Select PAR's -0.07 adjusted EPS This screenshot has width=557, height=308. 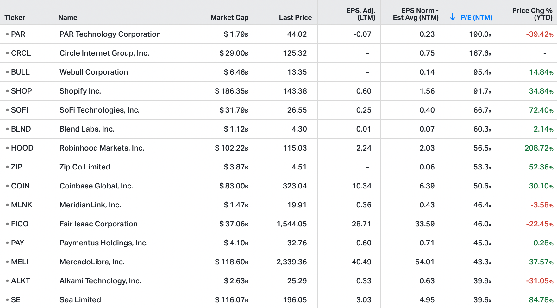[x=362, y=34]
